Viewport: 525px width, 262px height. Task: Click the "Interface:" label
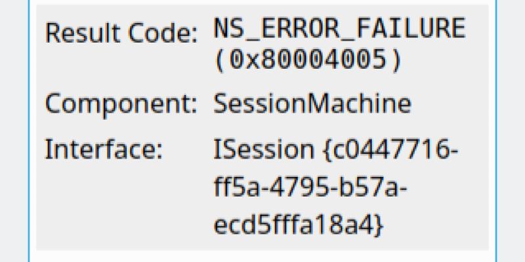coord(104,149)
